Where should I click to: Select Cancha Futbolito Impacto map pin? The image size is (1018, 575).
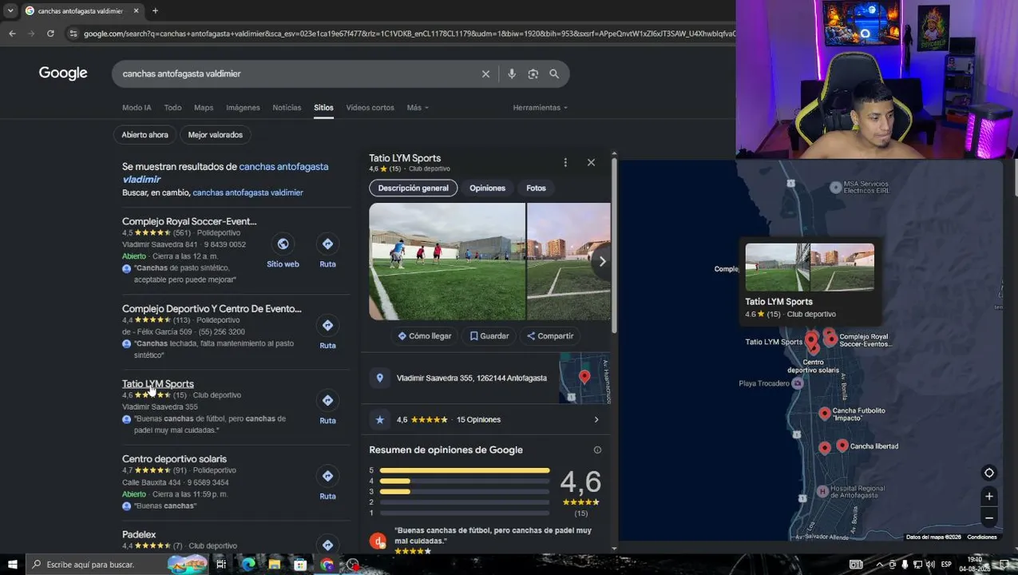pyautogui.click(x=825, y=414)
